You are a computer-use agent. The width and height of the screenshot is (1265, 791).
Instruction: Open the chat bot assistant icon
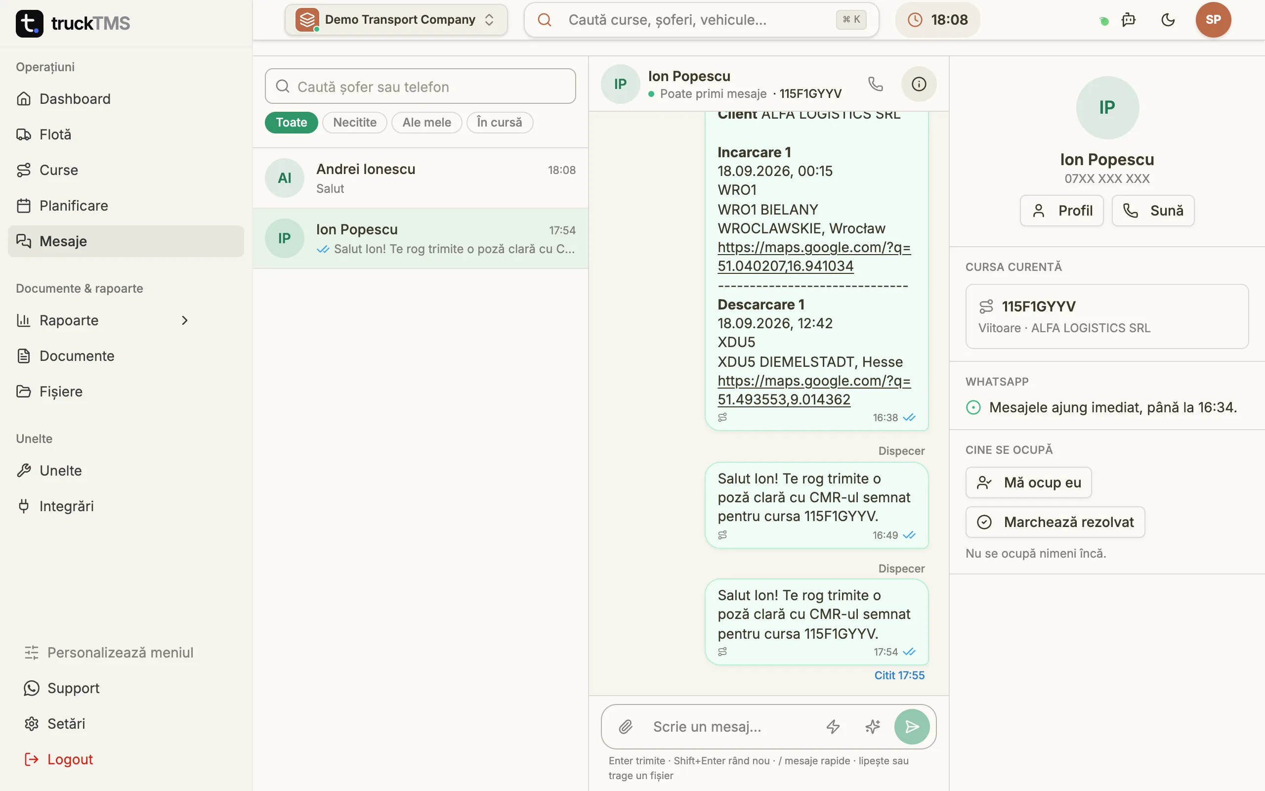(x=1129, y=20)
